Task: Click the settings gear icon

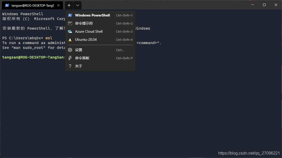Action: 70,50
